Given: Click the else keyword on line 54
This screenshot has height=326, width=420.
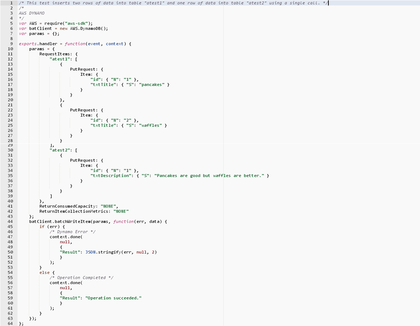Looking at the screenshot, I should (x=45, y=272).
